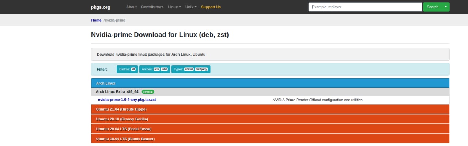Click the page heading Nvidia-prime Download for Linux

click(160, 35)
